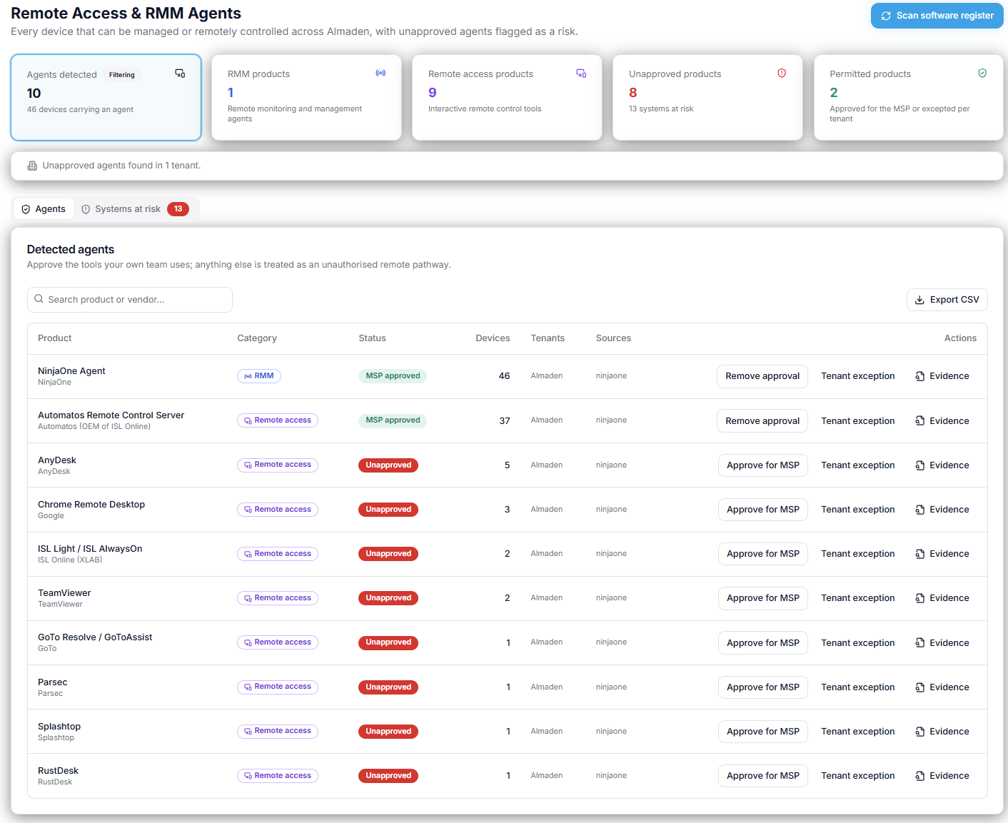Viewport: 1008px width, 823px height.
Task: Focus the Search product or vendor field
Action: point(130,300)
